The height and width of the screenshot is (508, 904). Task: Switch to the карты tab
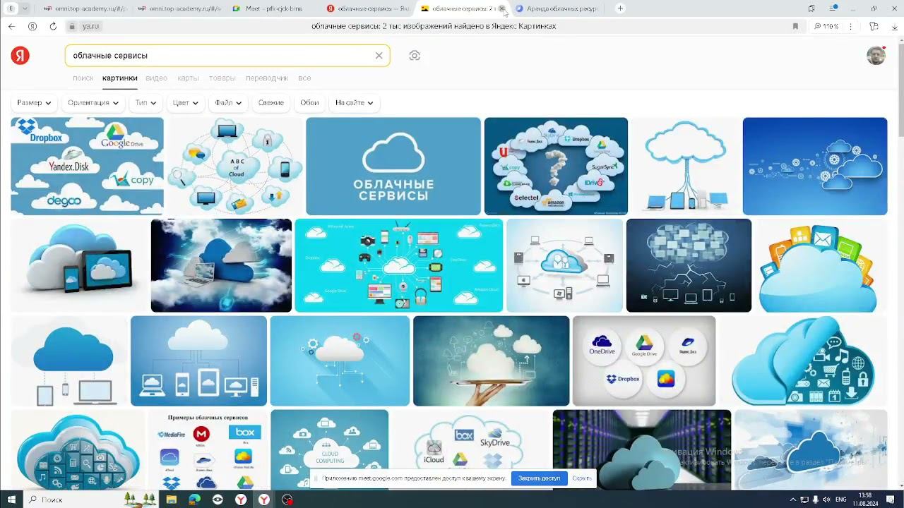[188, 78]
